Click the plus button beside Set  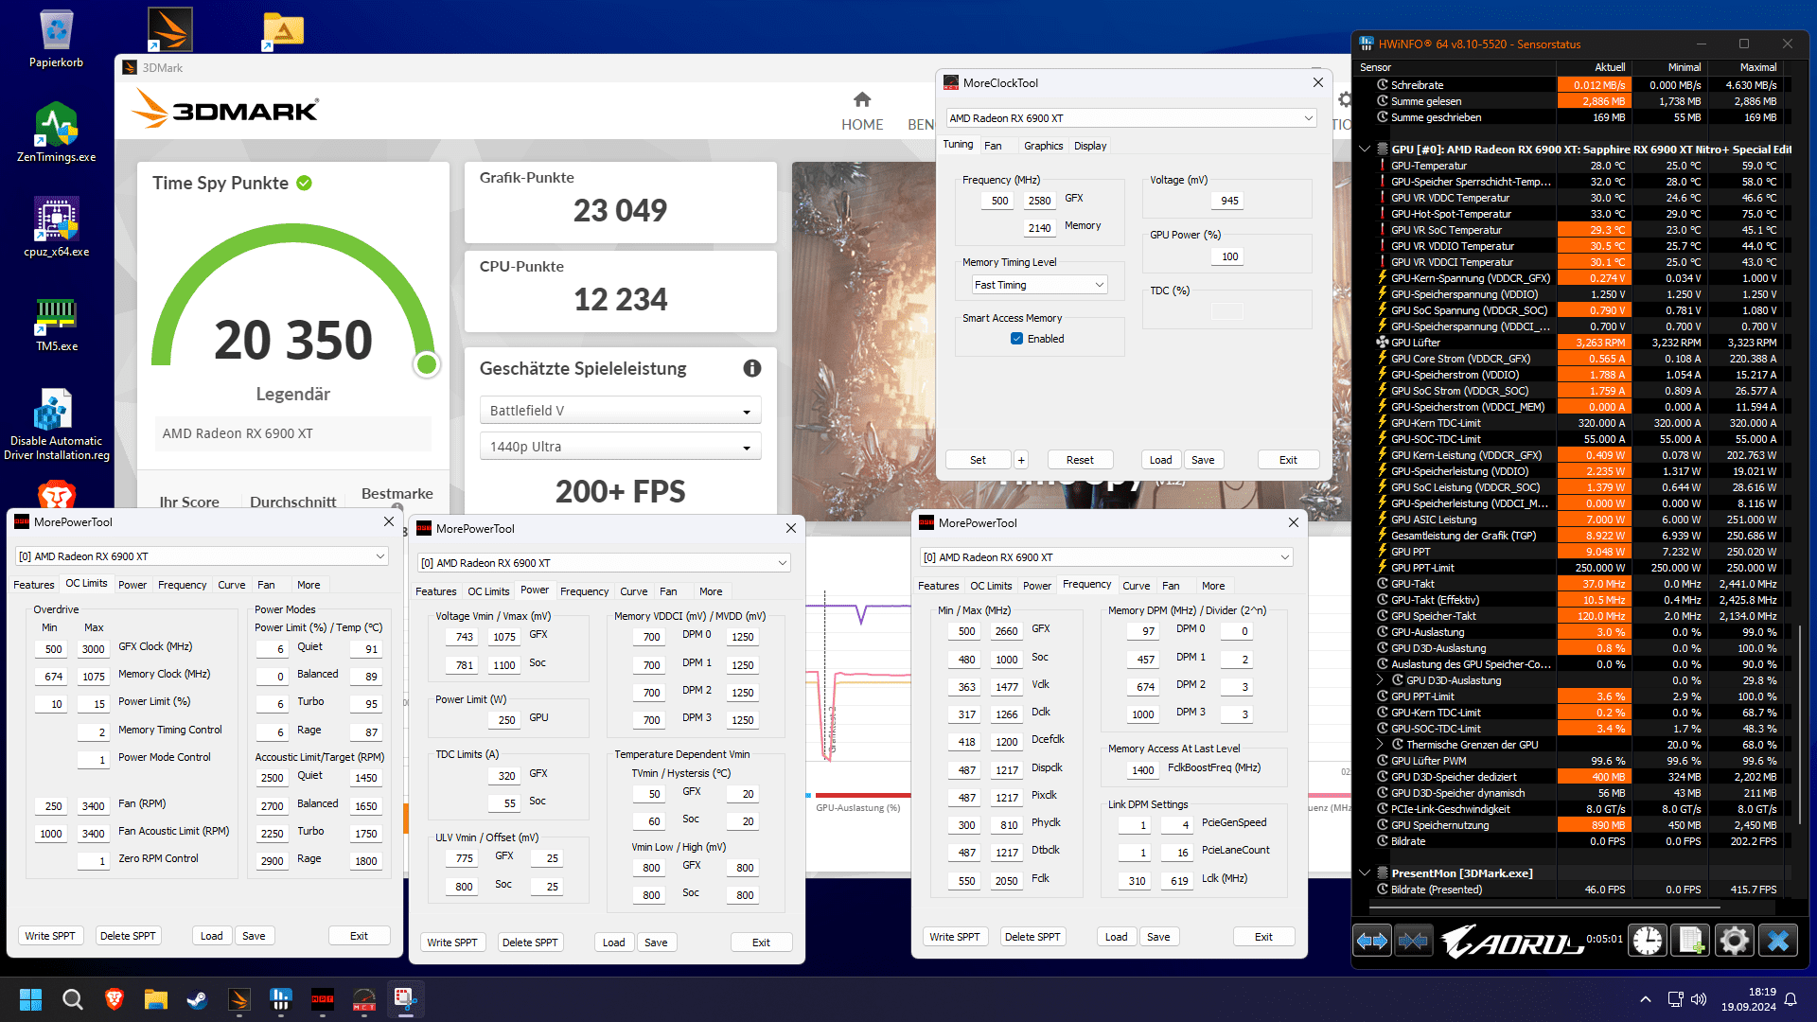[x=1021, y=460]
